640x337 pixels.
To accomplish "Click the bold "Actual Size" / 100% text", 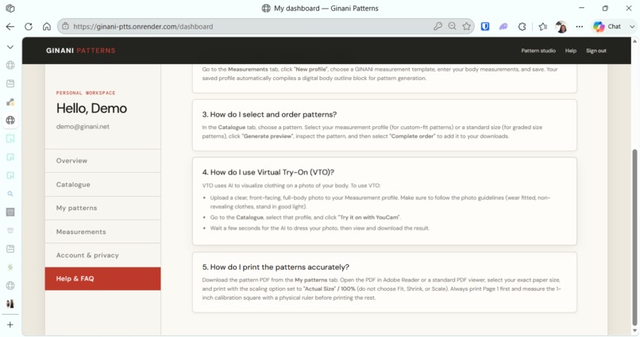I will [x=330, y=289].
